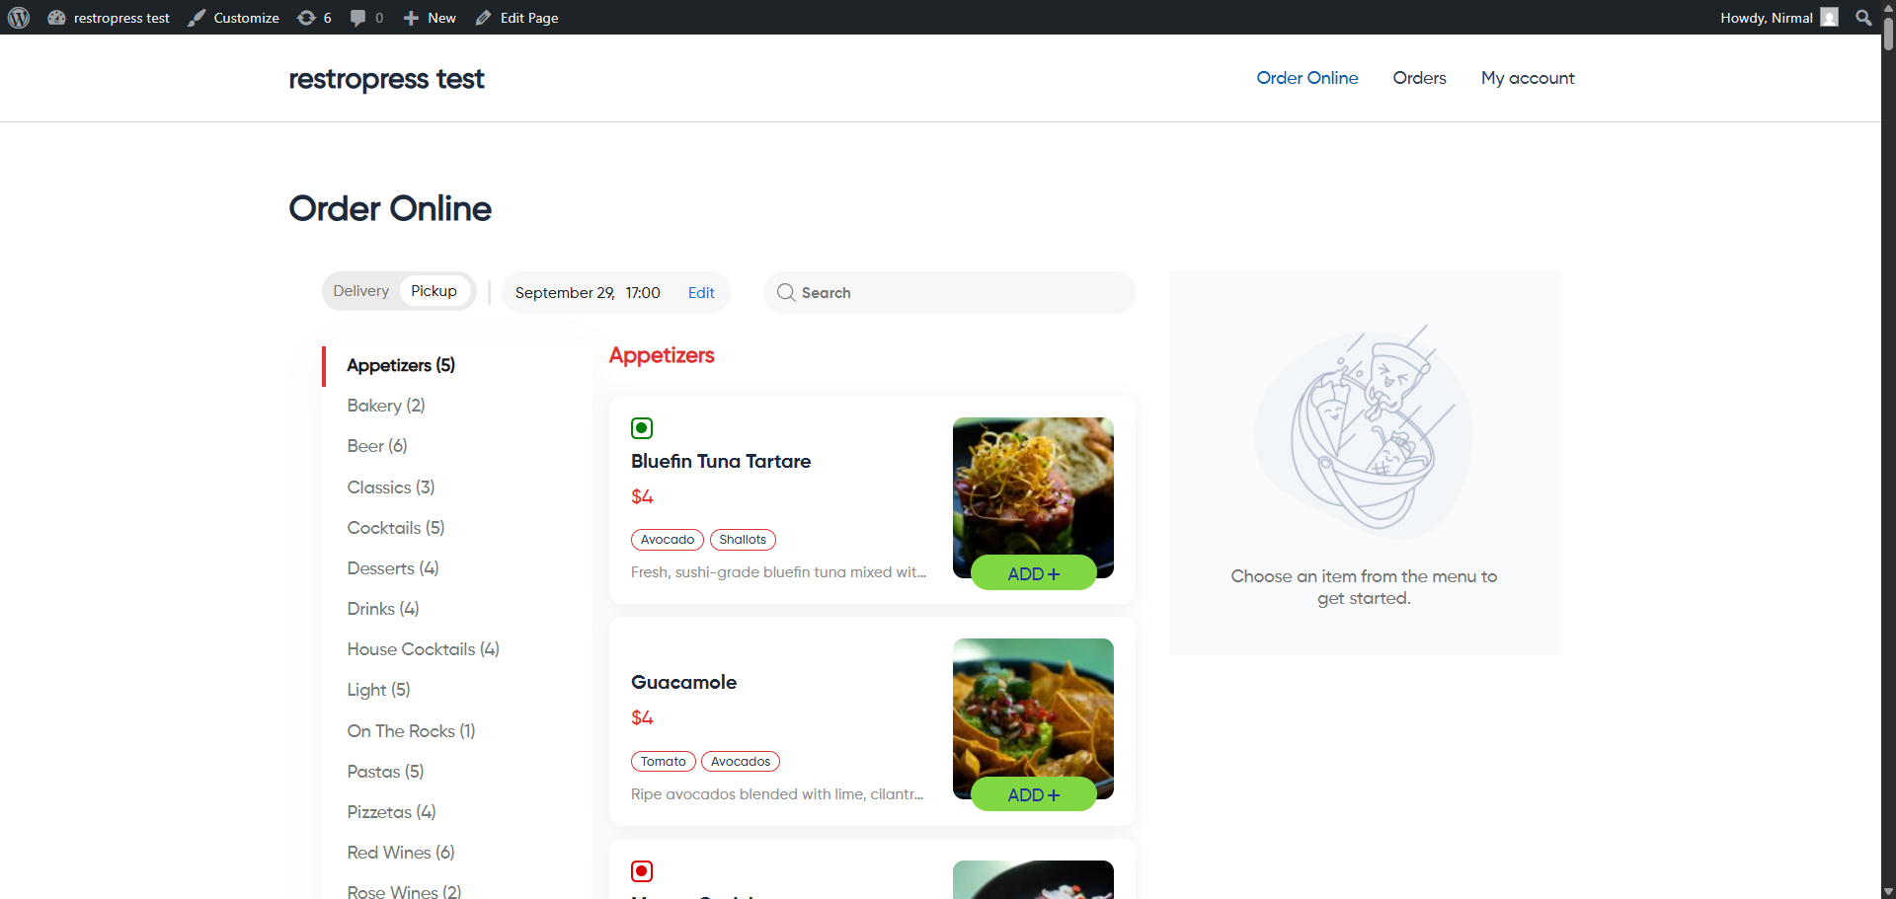Click the WordPress logo in admin bar
Image resolution: width=1896 pixels, height=899 pixels.
[x=19, y=17]
